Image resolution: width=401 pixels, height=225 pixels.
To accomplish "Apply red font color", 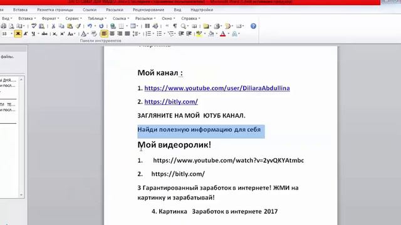I will click(223, 34).
